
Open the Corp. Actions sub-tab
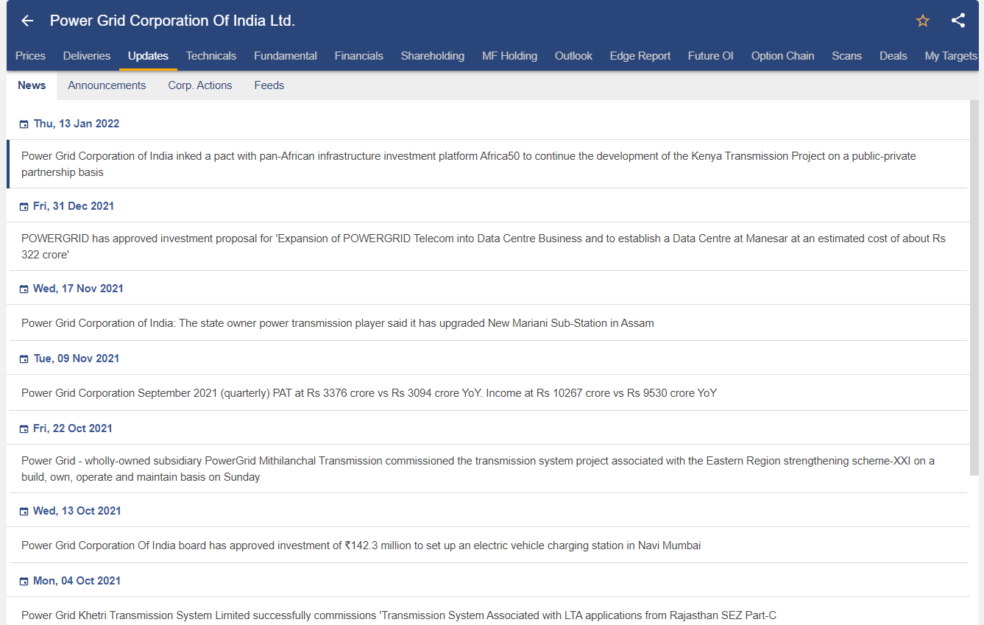(200, 85)
